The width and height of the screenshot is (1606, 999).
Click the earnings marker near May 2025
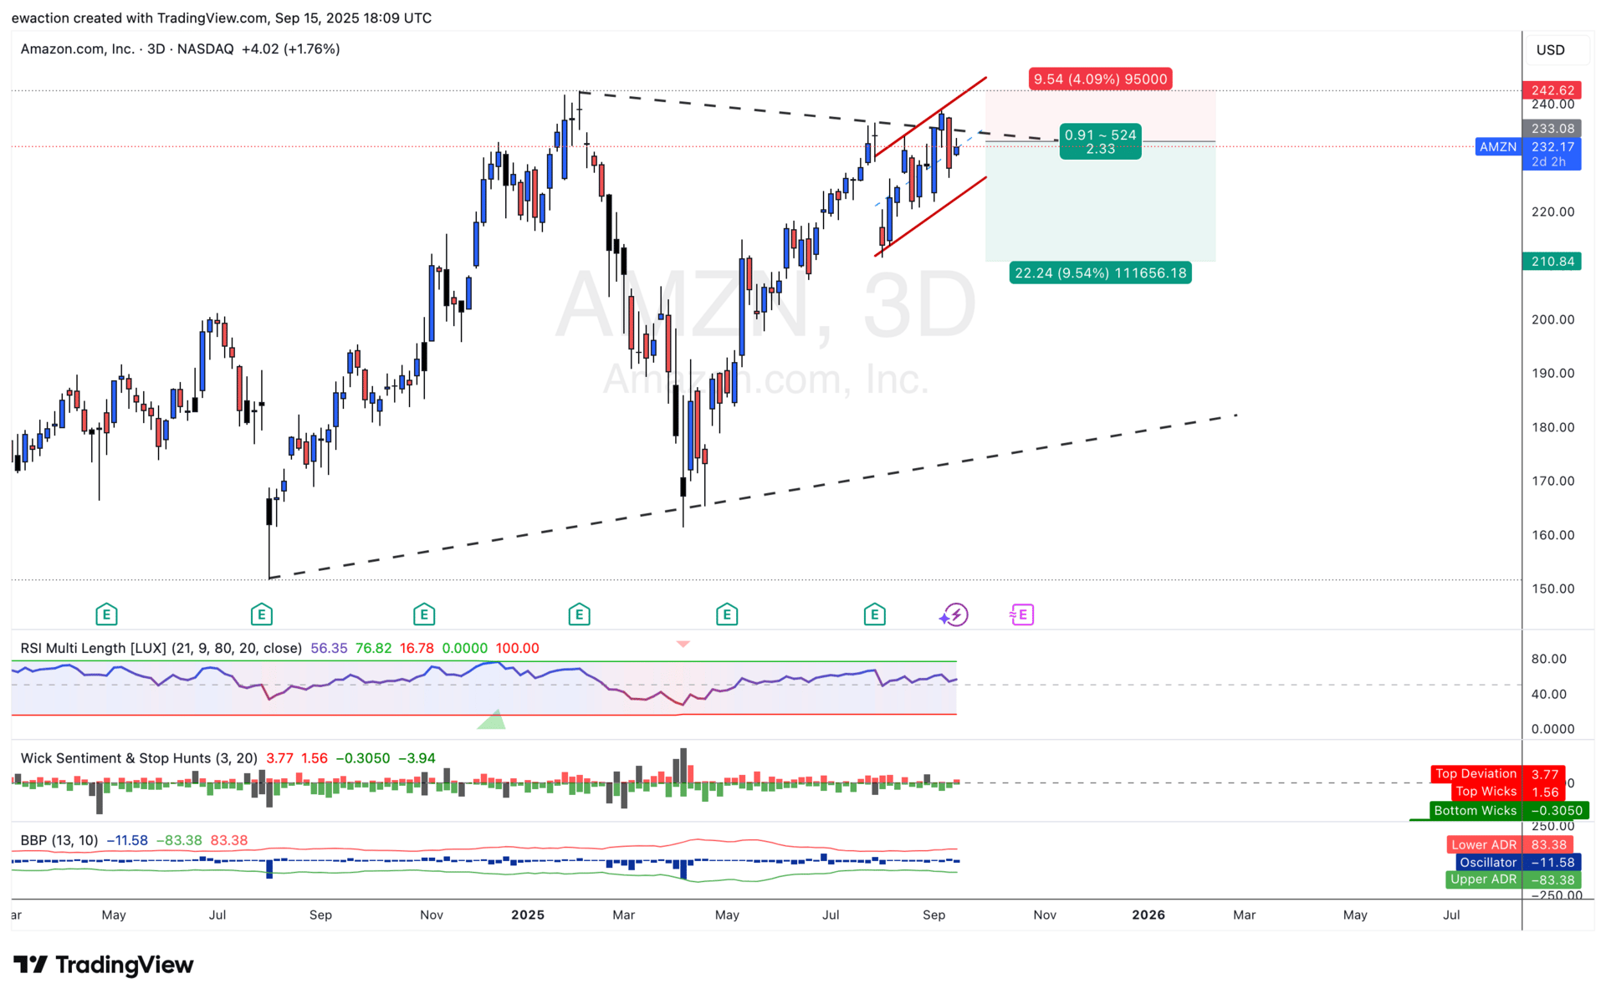pos(726,615)
